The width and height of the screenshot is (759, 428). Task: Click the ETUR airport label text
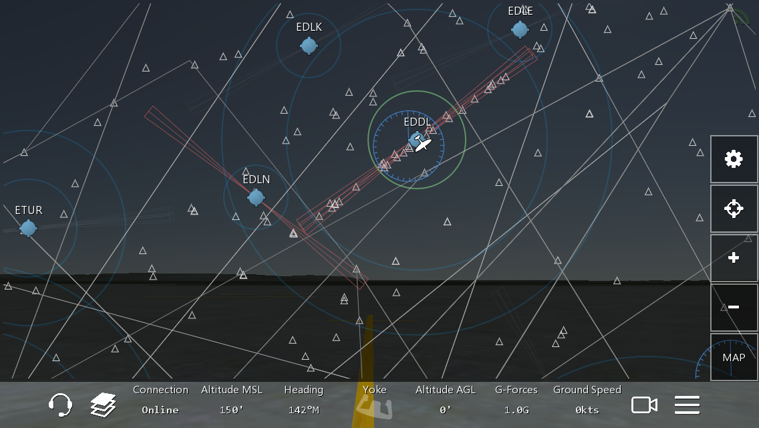point(29,211)
